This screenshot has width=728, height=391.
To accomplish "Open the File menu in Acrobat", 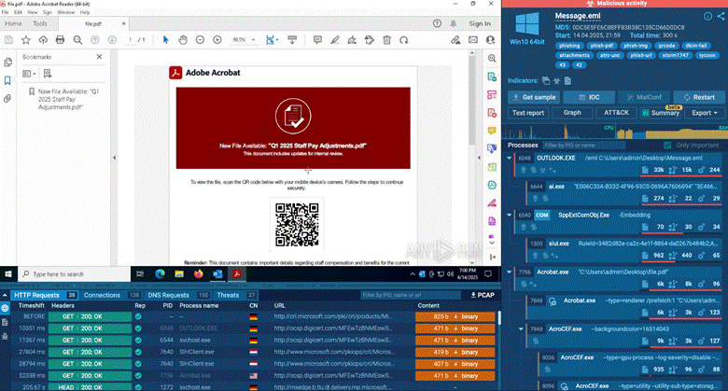I will click(x=5, y=12).
